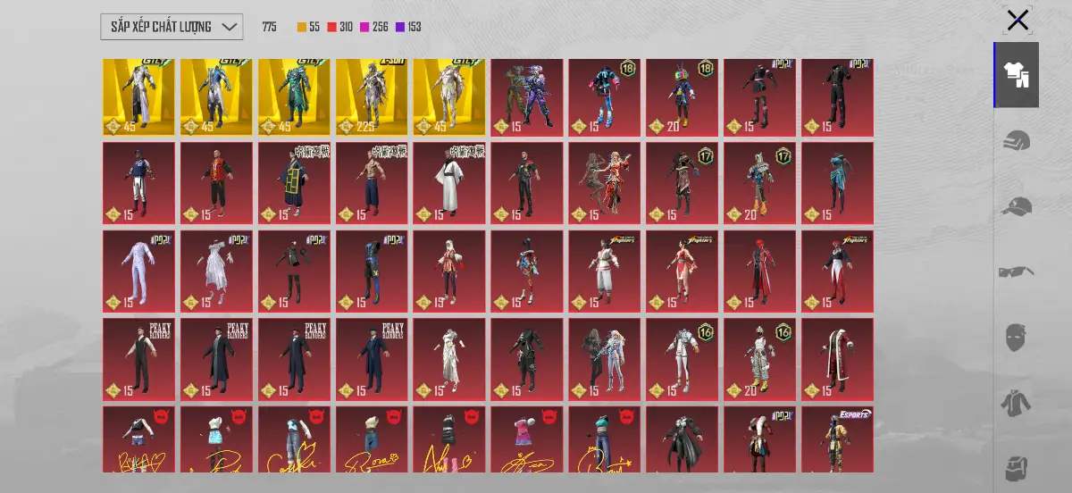
Task: Open the baseball cap category
Action: click(1017, 207)
